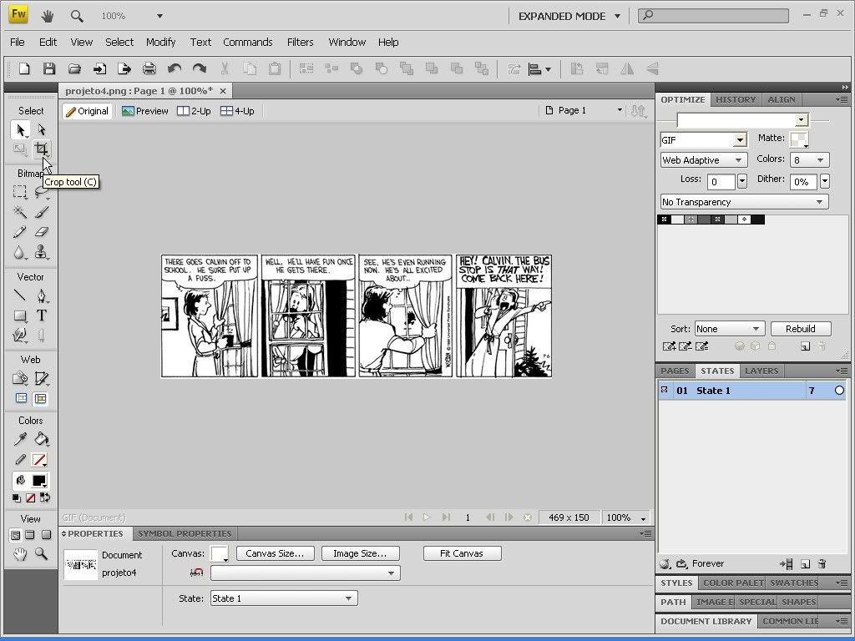Viewport: 855px width, 641px height.
Task: Swap stroke and fill colors
Action: [x=45, y=497]
